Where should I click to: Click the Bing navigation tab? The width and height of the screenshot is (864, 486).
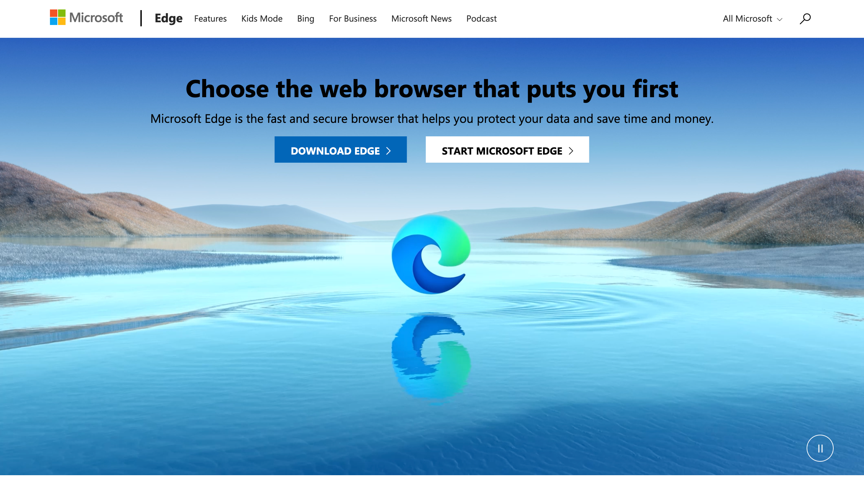coord(305,19)
